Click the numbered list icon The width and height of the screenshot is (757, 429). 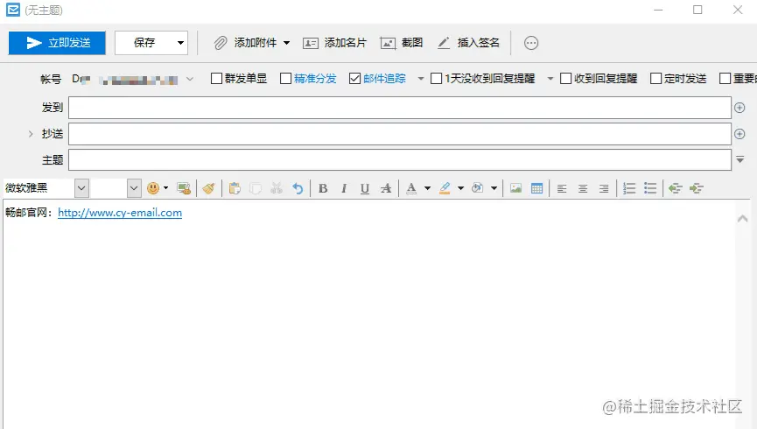pyautogui.click(x=629, y=188)
